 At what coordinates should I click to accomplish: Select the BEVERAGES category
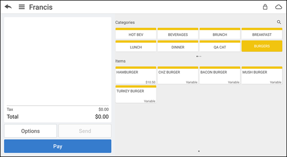pos(178,33)
